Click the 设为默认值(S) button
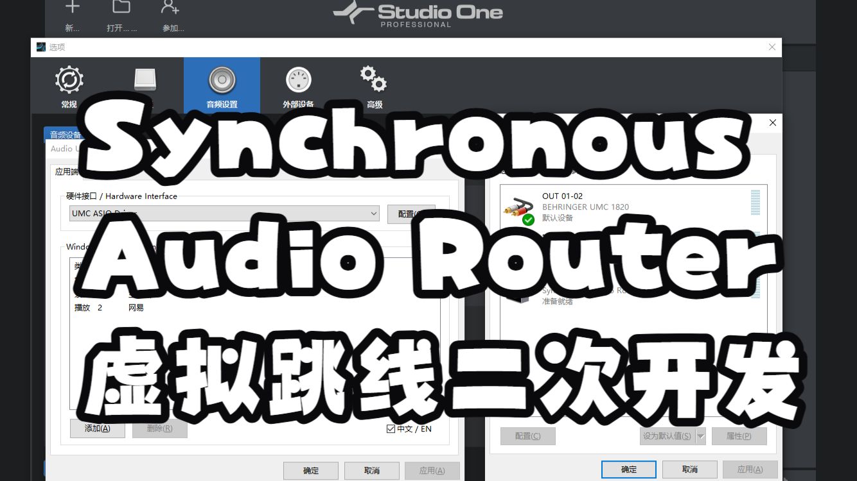The height and width of the screenshot is (481, 857). (667, 436)
